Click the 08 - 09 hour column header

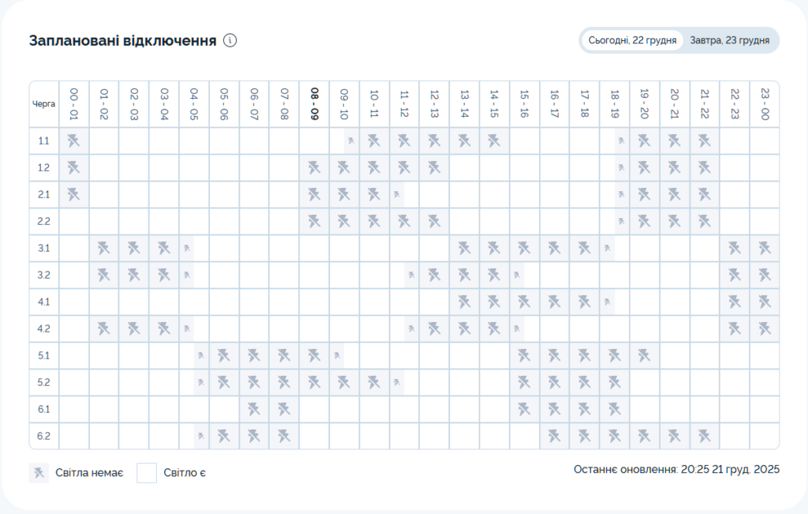pos(314,103)
